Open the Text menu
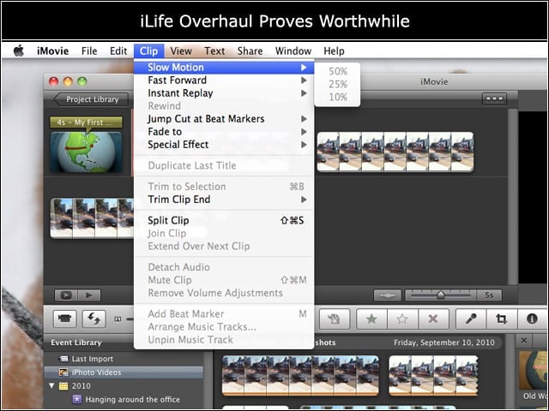Screen dimensions: 549x411 point(214,51)
